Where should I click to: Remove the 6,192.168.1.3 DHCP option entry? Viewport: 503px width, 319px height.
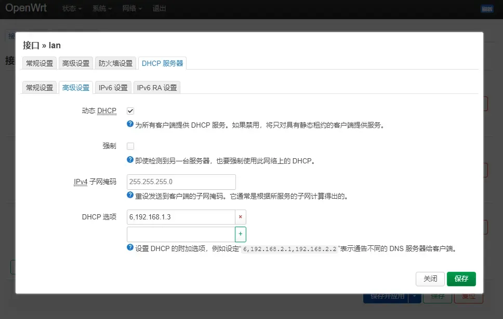pyautogui.click(x=240, y=217)
